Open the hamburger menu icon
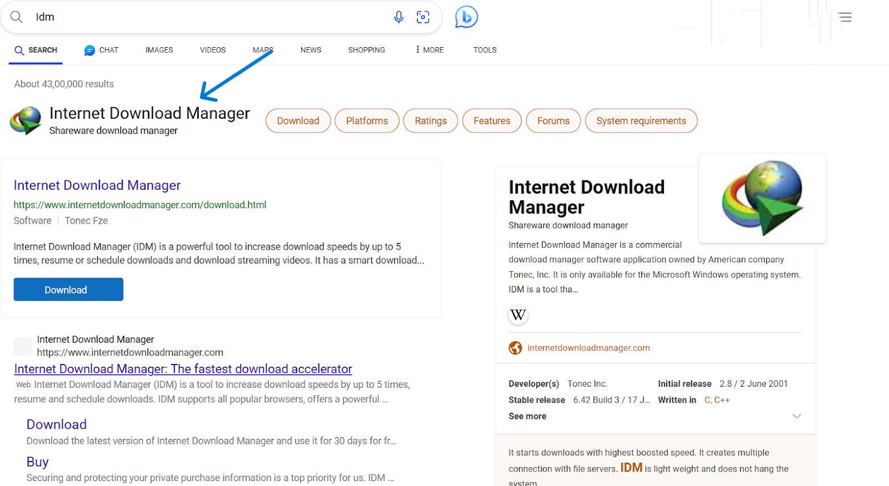Image resolution: width=889 pixels, height=486 pixels. pos(845,17)
